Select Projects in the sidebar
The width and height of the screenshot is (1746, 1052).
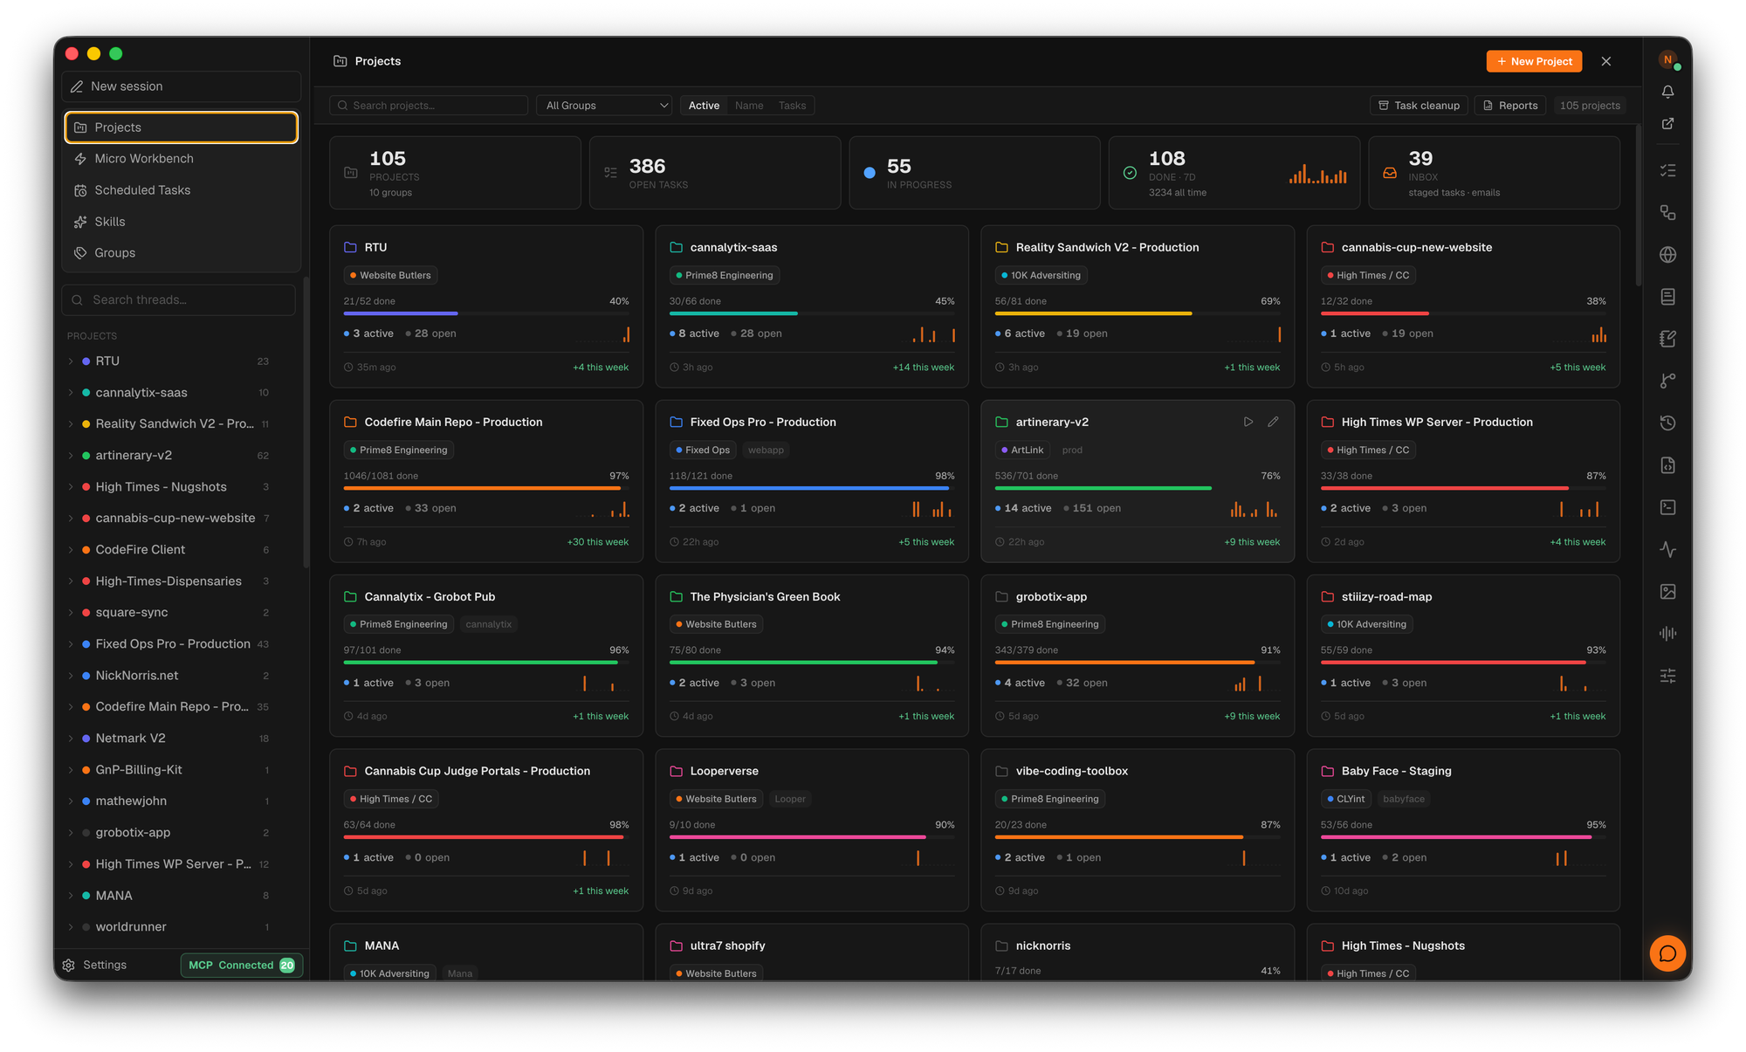click(x=182, y=127)
